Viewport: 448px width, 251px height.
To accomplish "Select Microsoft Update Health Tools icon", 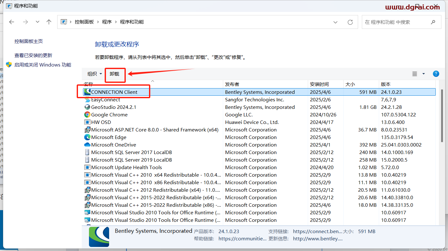I will 87,167.
